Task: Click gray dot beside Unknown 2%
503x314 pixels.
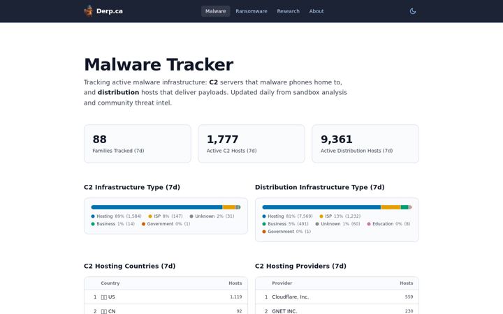Action: click(191, 216)
